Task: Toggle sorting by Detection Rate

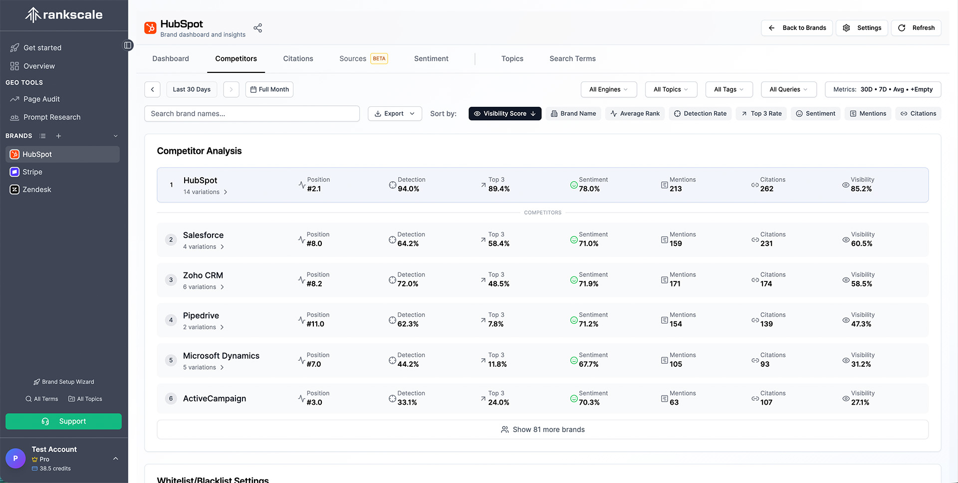Action: [x=700, y=113]
